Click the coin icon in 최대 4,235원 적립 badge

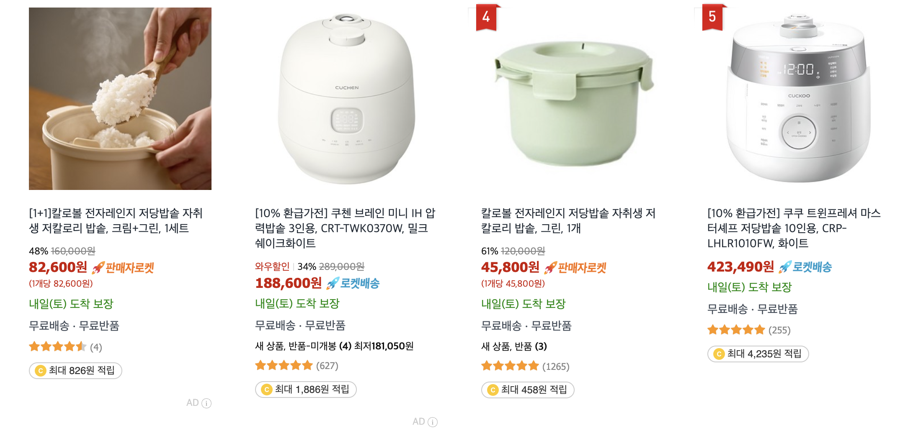(x=720, y=354)
